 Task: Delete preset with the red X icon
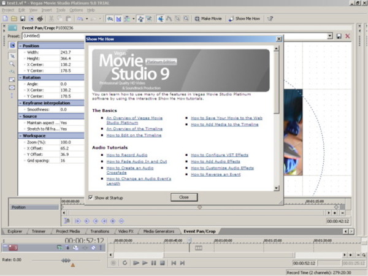pyautogui.click(x=348, y=36)
